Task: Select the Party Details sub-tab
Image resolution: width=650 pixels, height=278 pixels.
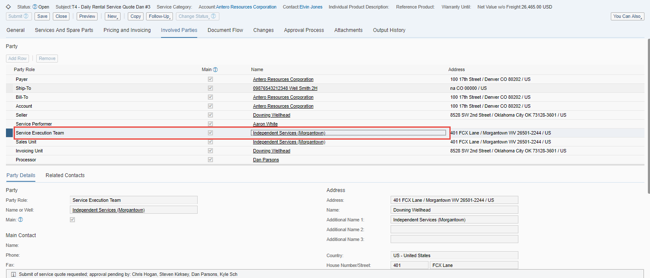Action: (21, 175)
